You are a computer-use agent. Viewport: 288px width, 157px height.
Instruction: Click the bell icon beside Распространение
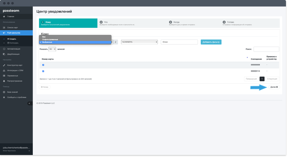(4, 81)
